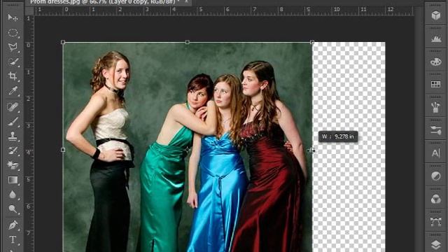Open the Brush Presets panel icon
This screenshot has width=448, height=252.
(x=435, y=107)
